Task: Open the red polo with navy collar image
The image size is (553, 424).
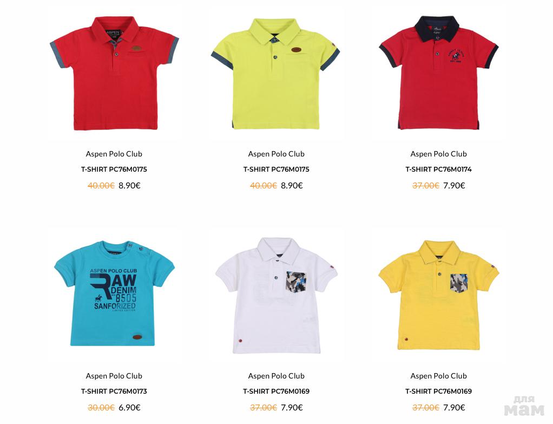Action: coord(438,73)
